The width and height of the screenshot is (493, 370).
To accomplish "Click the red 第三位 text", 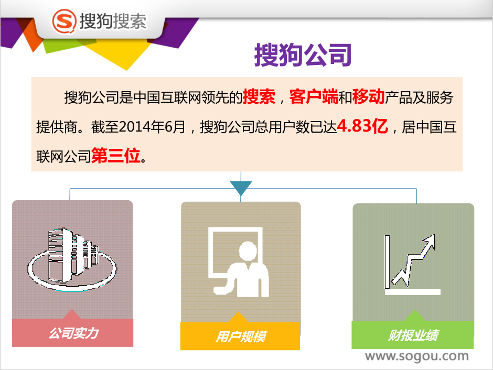I will 116,156.
